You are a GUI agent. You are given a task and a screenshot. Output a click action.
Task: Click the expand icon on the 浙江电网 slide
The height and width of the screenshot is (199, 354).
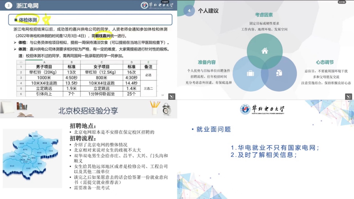tap(171, 96)
